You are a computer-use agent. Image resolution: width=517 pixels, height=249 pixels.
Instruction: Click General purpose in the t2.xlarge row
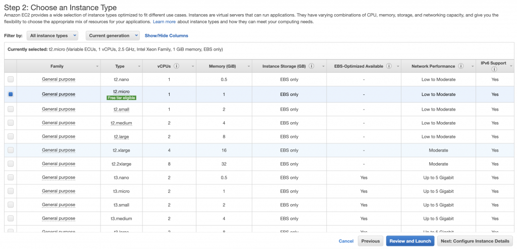click(x=59, y=151)
